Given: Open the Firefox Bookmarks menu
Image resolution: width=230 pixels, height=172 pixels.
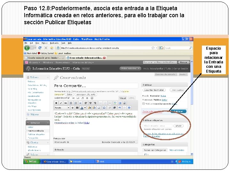Looking at the screenshot, I should pyautogui.click(x=54, y=43).
